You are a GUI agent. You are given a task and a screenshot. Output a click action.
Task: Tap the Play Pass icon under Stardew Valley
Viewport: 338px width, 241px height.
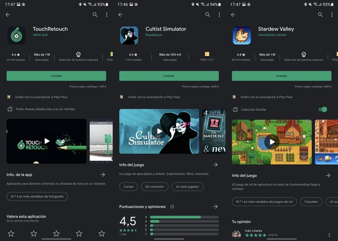234,97
